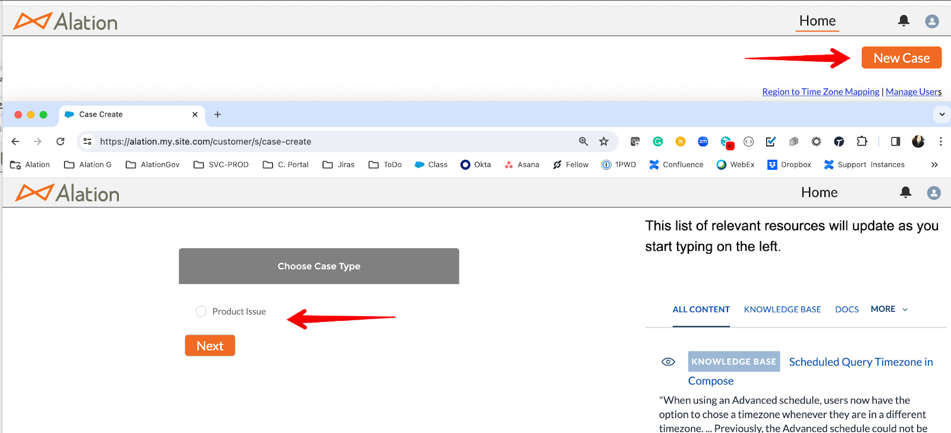
Task: Click the first gray extension icon after the star
Action: pyautogui.click(x=635, y=141)
